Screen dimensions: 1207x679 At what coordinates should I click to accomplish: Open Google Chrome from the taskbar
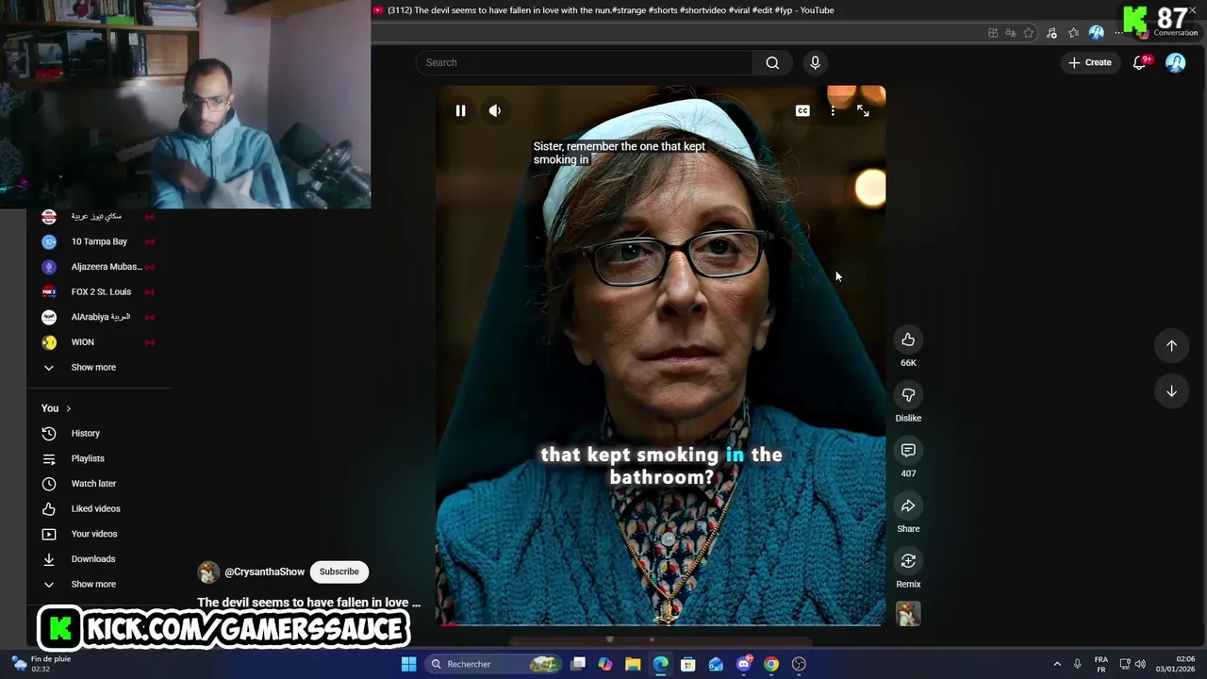(771, 664)
